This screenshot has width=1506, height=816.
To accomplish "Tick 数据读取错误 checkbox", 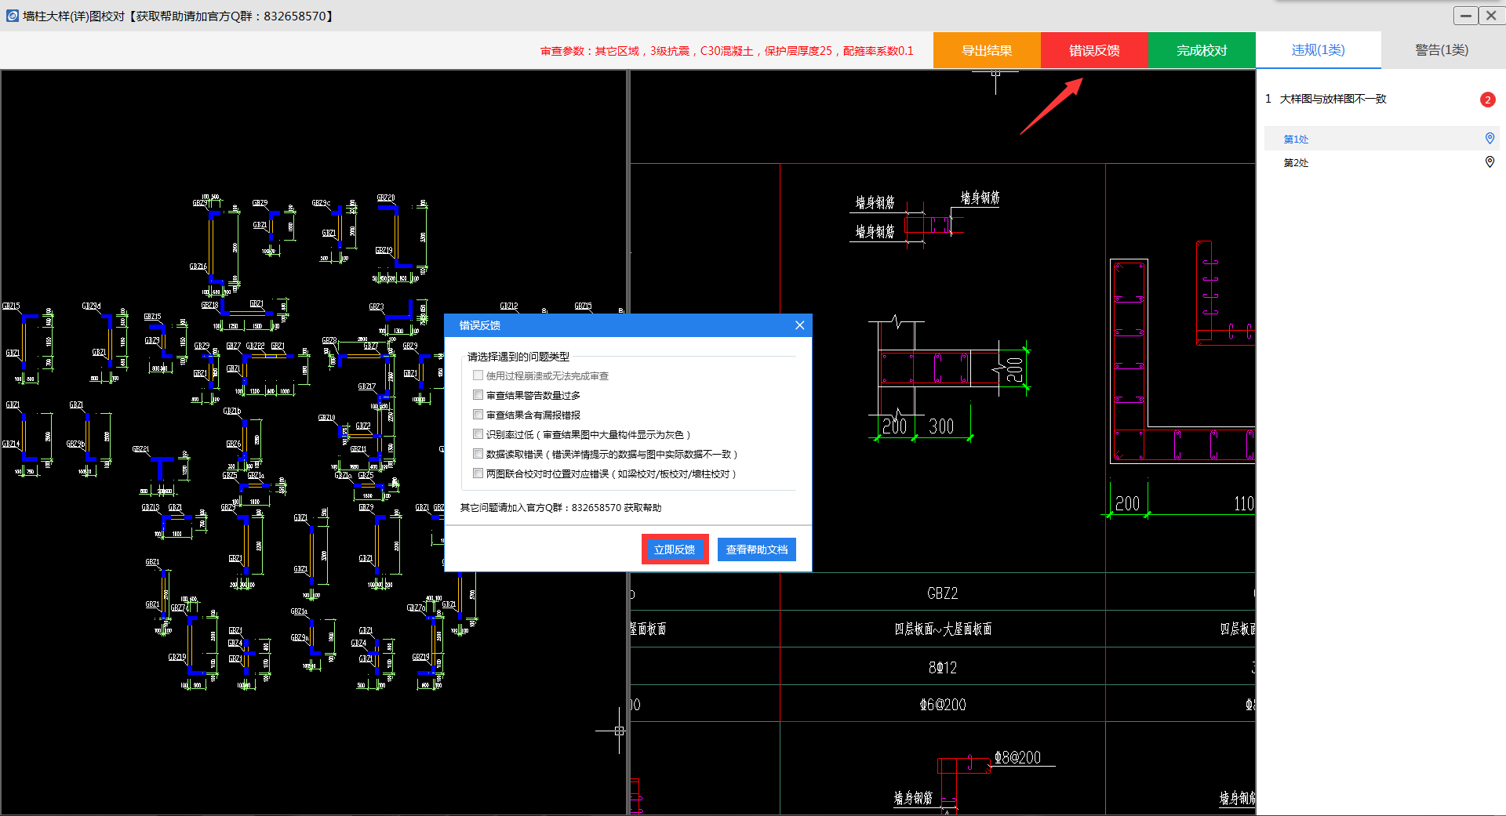I will click(x=478, y=454).
